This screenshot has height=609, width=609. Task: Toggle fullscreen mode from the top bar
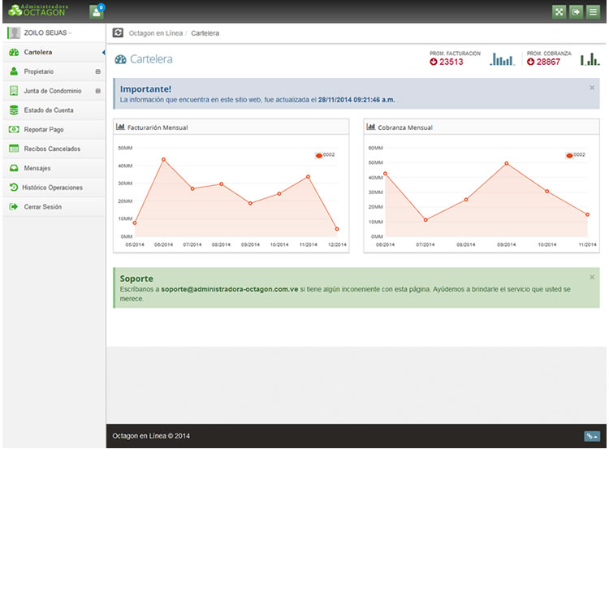point(559,11)
